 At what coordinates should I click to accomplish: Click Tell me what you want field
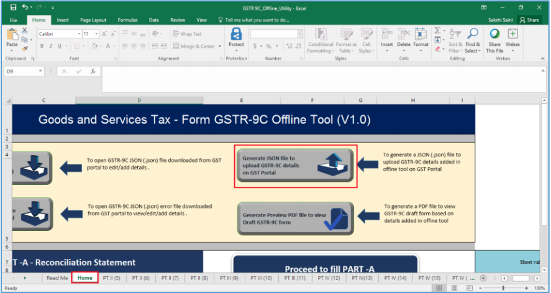click(x=253, y=20)
